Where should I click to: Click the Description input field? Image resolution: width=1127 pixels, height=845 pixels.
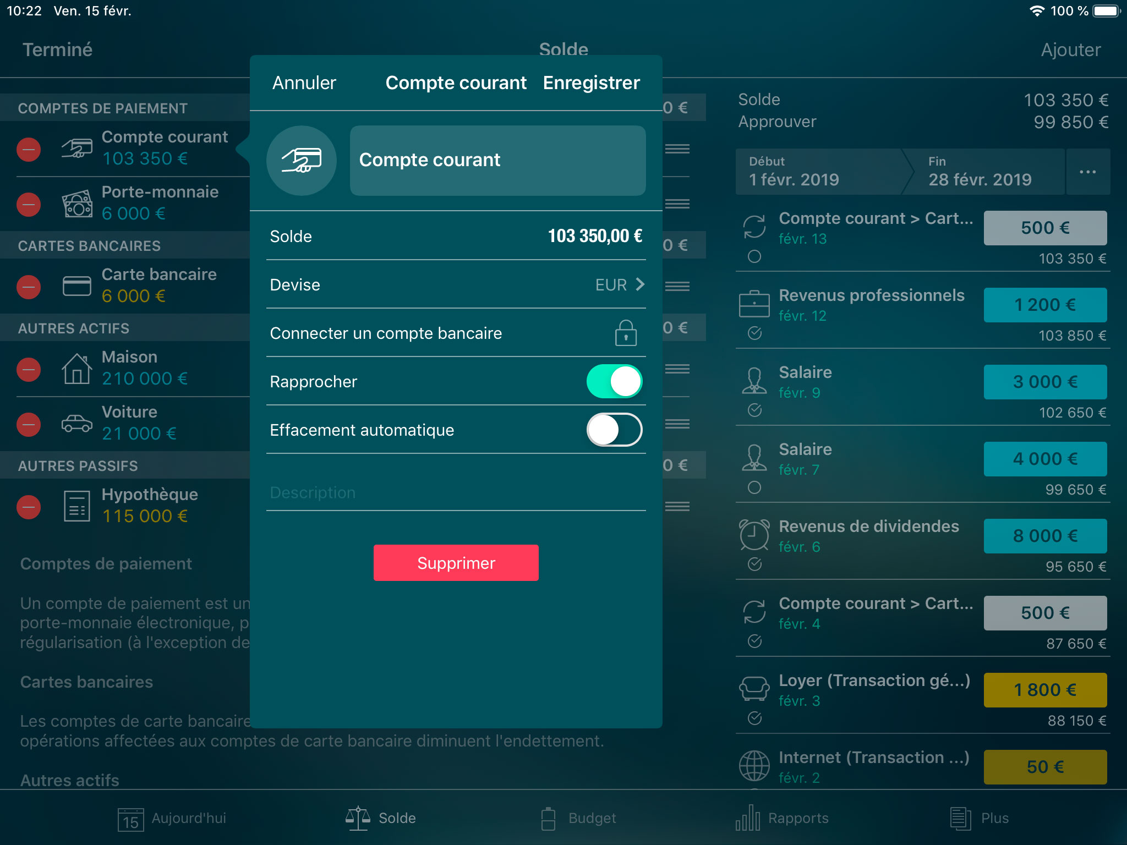pos(456,492)
